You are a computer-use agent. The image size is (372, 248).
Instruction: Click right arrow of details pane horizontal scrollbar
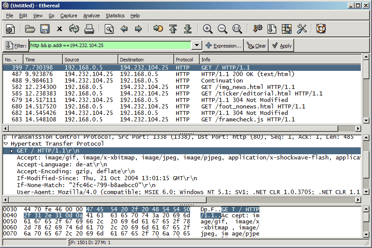click(x=358, y=200)
